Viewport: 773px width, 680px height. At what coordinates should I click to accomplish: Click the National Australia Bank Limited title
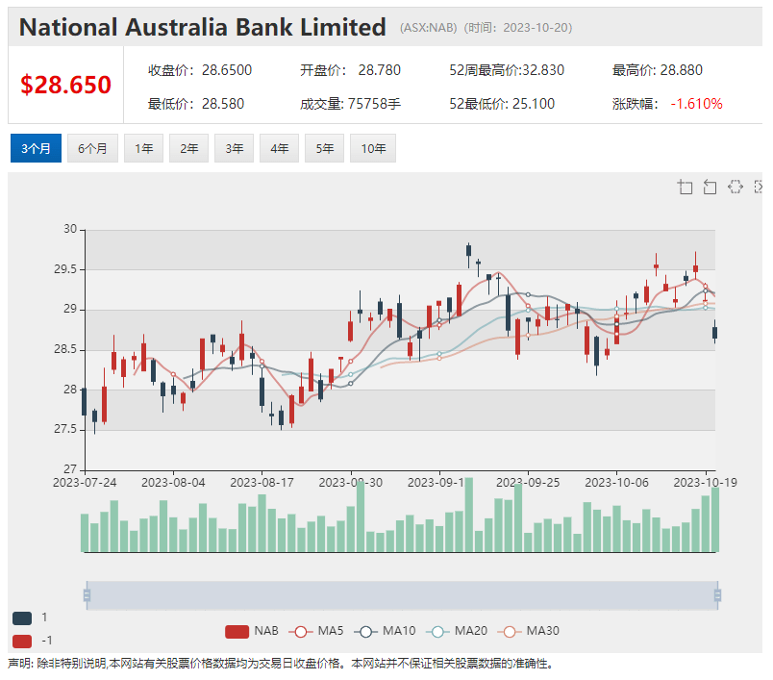coord(203,27)
